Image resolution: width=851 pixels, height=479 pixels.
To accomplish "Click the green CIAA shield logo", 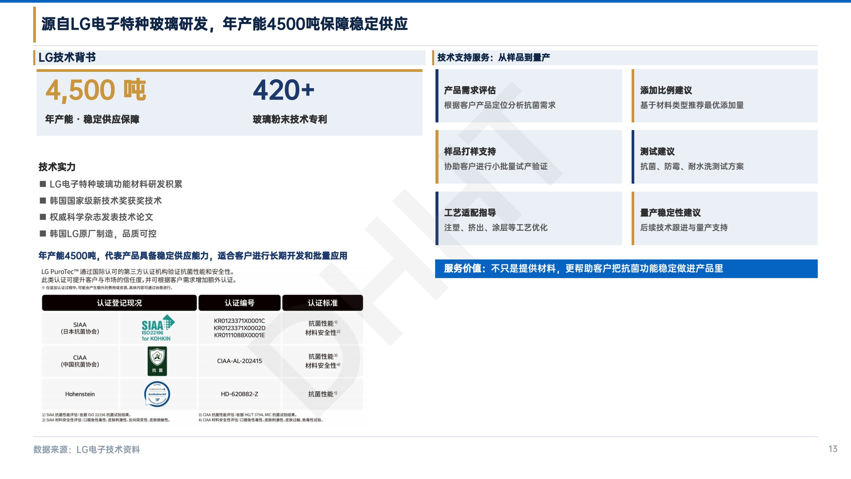I will coord(157,361).
